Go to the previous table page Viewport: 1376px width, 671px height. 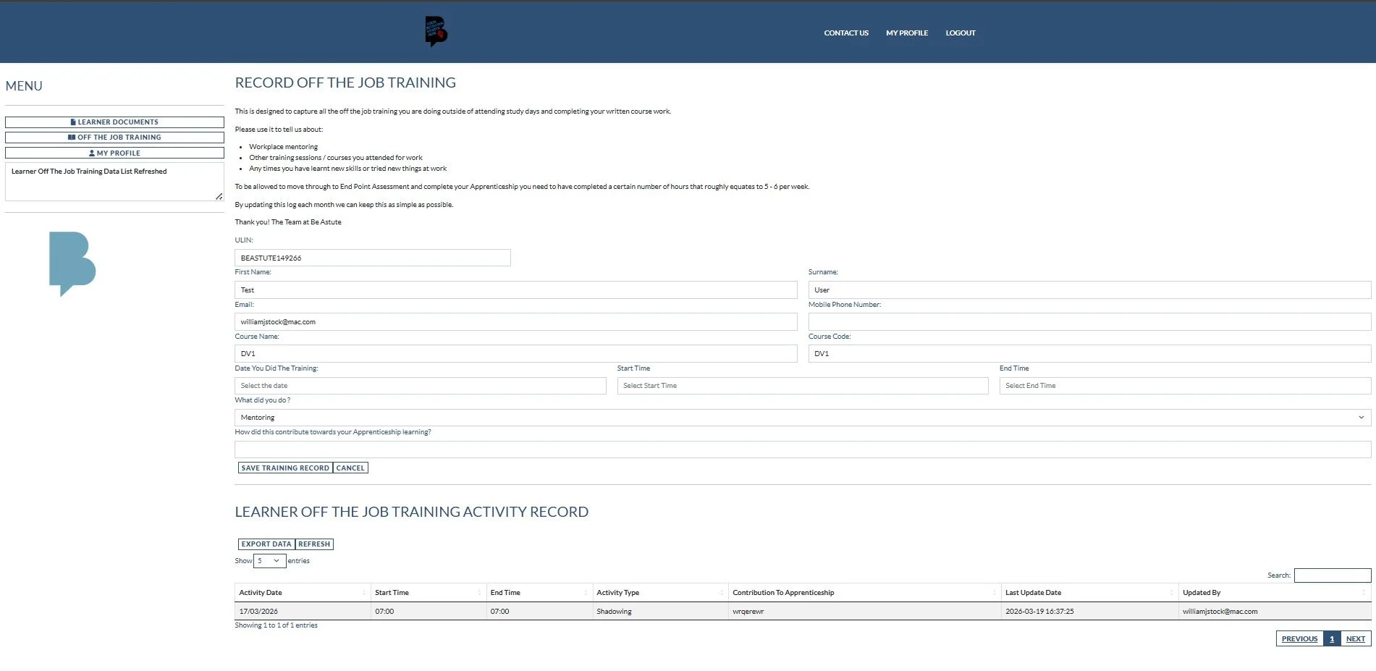[1299, 639]
